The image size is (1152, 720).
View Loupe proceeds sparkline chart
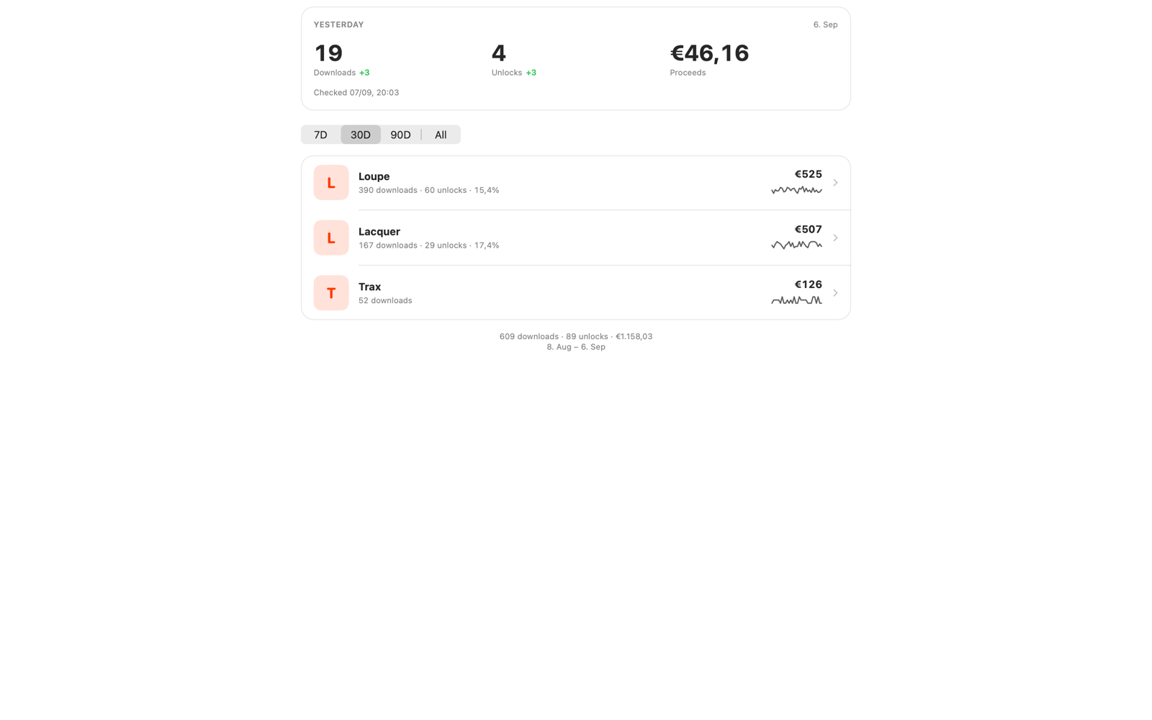[x=796, y=190]
